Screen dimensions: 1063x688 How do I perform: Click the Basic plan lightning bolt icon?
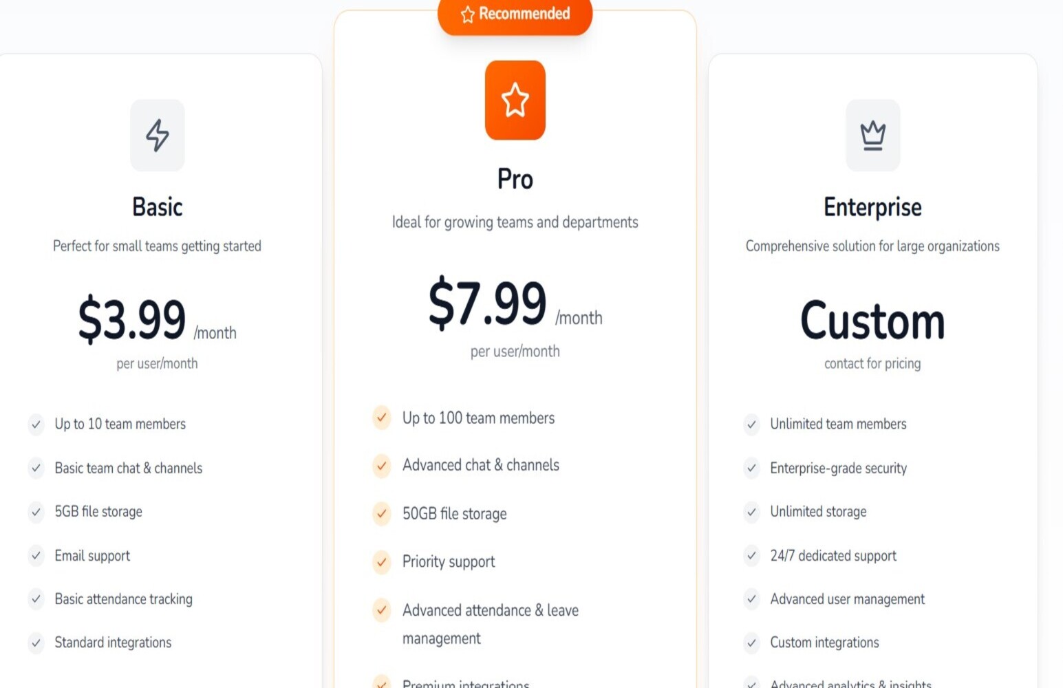pos(158,136)
